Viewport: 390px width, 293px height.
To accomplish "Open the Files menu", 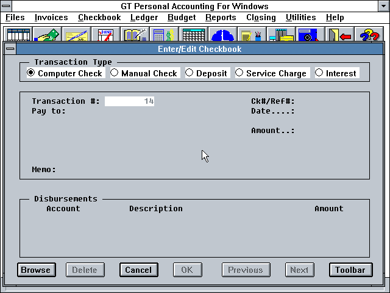I will 15,18.
